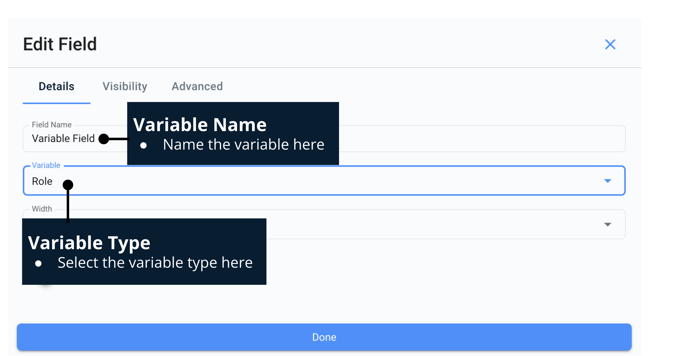This screenshot has width=700, height=356.
Task: Click the Variable Type annotation heading
Action: (x=89, y=243)
